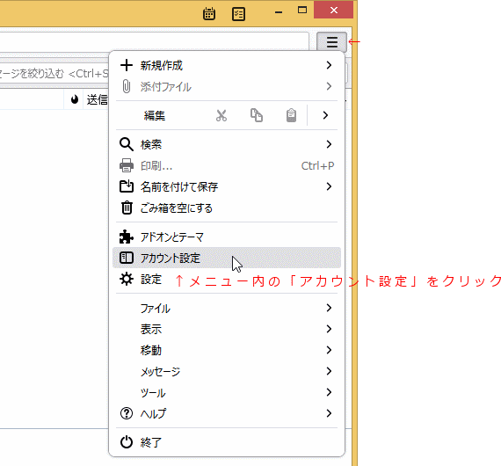
Task: Open the tasks checklist icon in title bar
Action: (238, 14)
